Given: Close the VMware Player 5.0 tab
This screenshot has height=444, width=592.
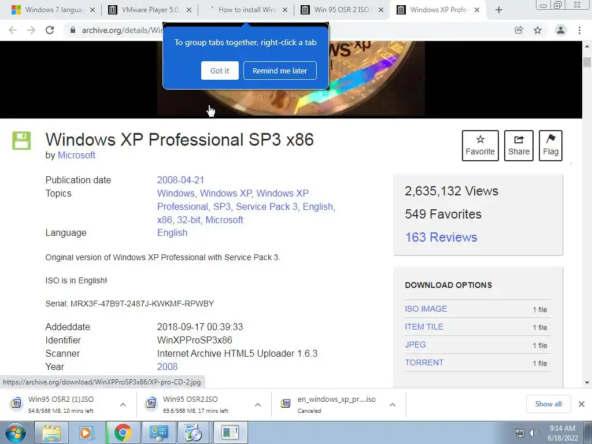Looking at the screenshot, I should (189, 10).
